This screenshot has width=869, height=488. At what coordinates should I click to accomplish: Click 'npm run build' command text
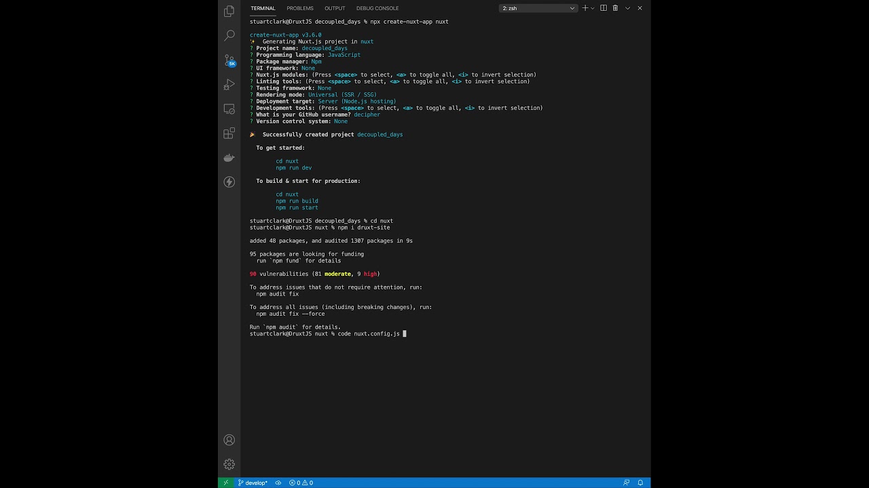pyautogui.click(x=297, y=201)
